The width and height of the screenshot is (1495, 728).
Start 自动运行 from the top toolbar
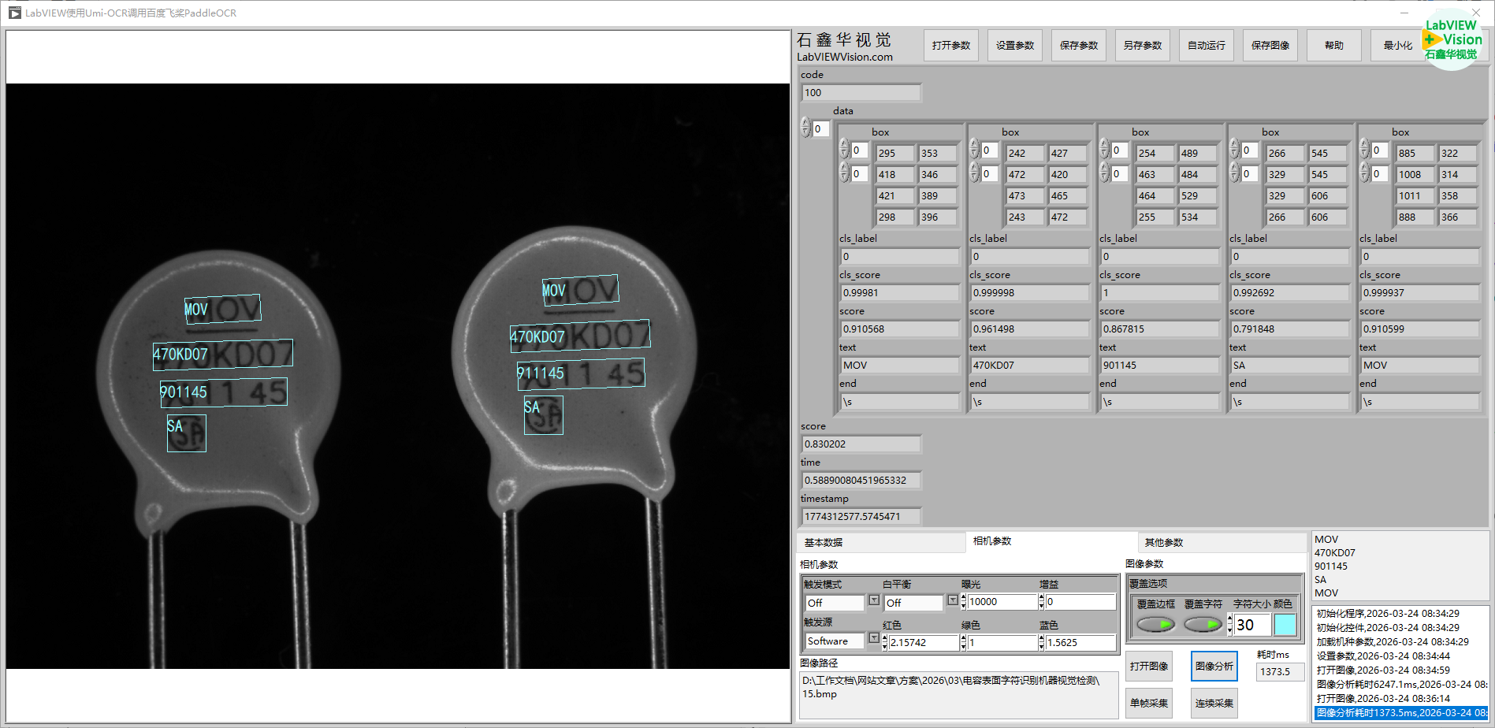(1206, 46)
